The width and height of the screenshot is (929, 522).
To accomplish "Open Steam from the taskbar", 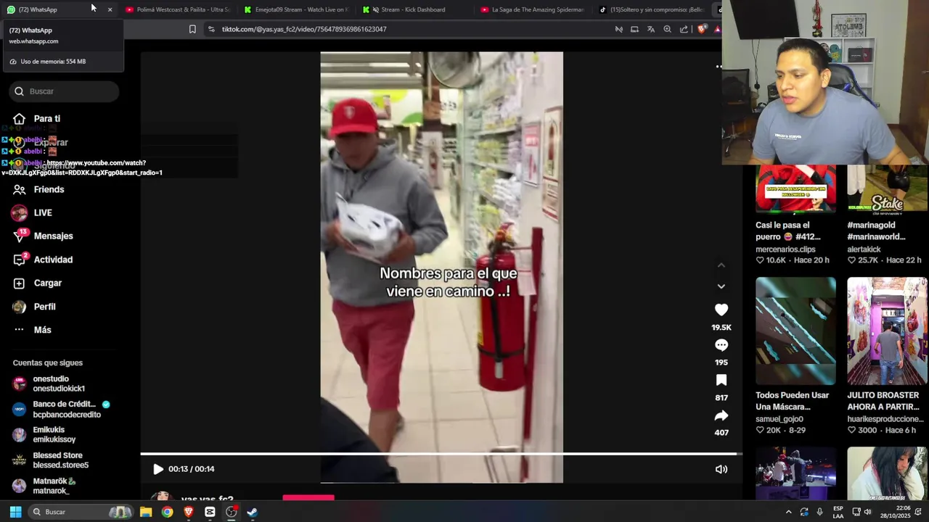I will coord(252,512).
